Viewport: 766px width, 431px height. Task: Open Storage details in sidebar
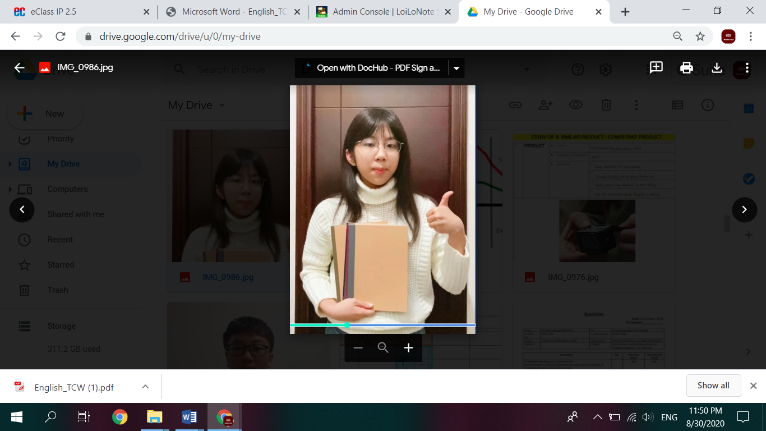click(61, 326)
